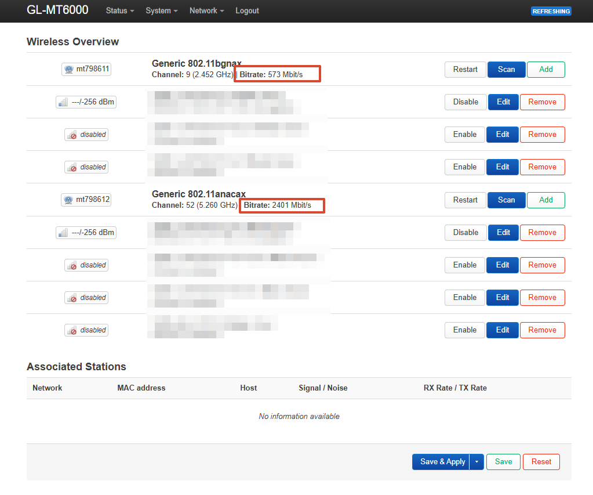This screenshot has width=593, height=495.
Task: Click the -256 dBm signal badge under mt798611
Action: point(86,102)
